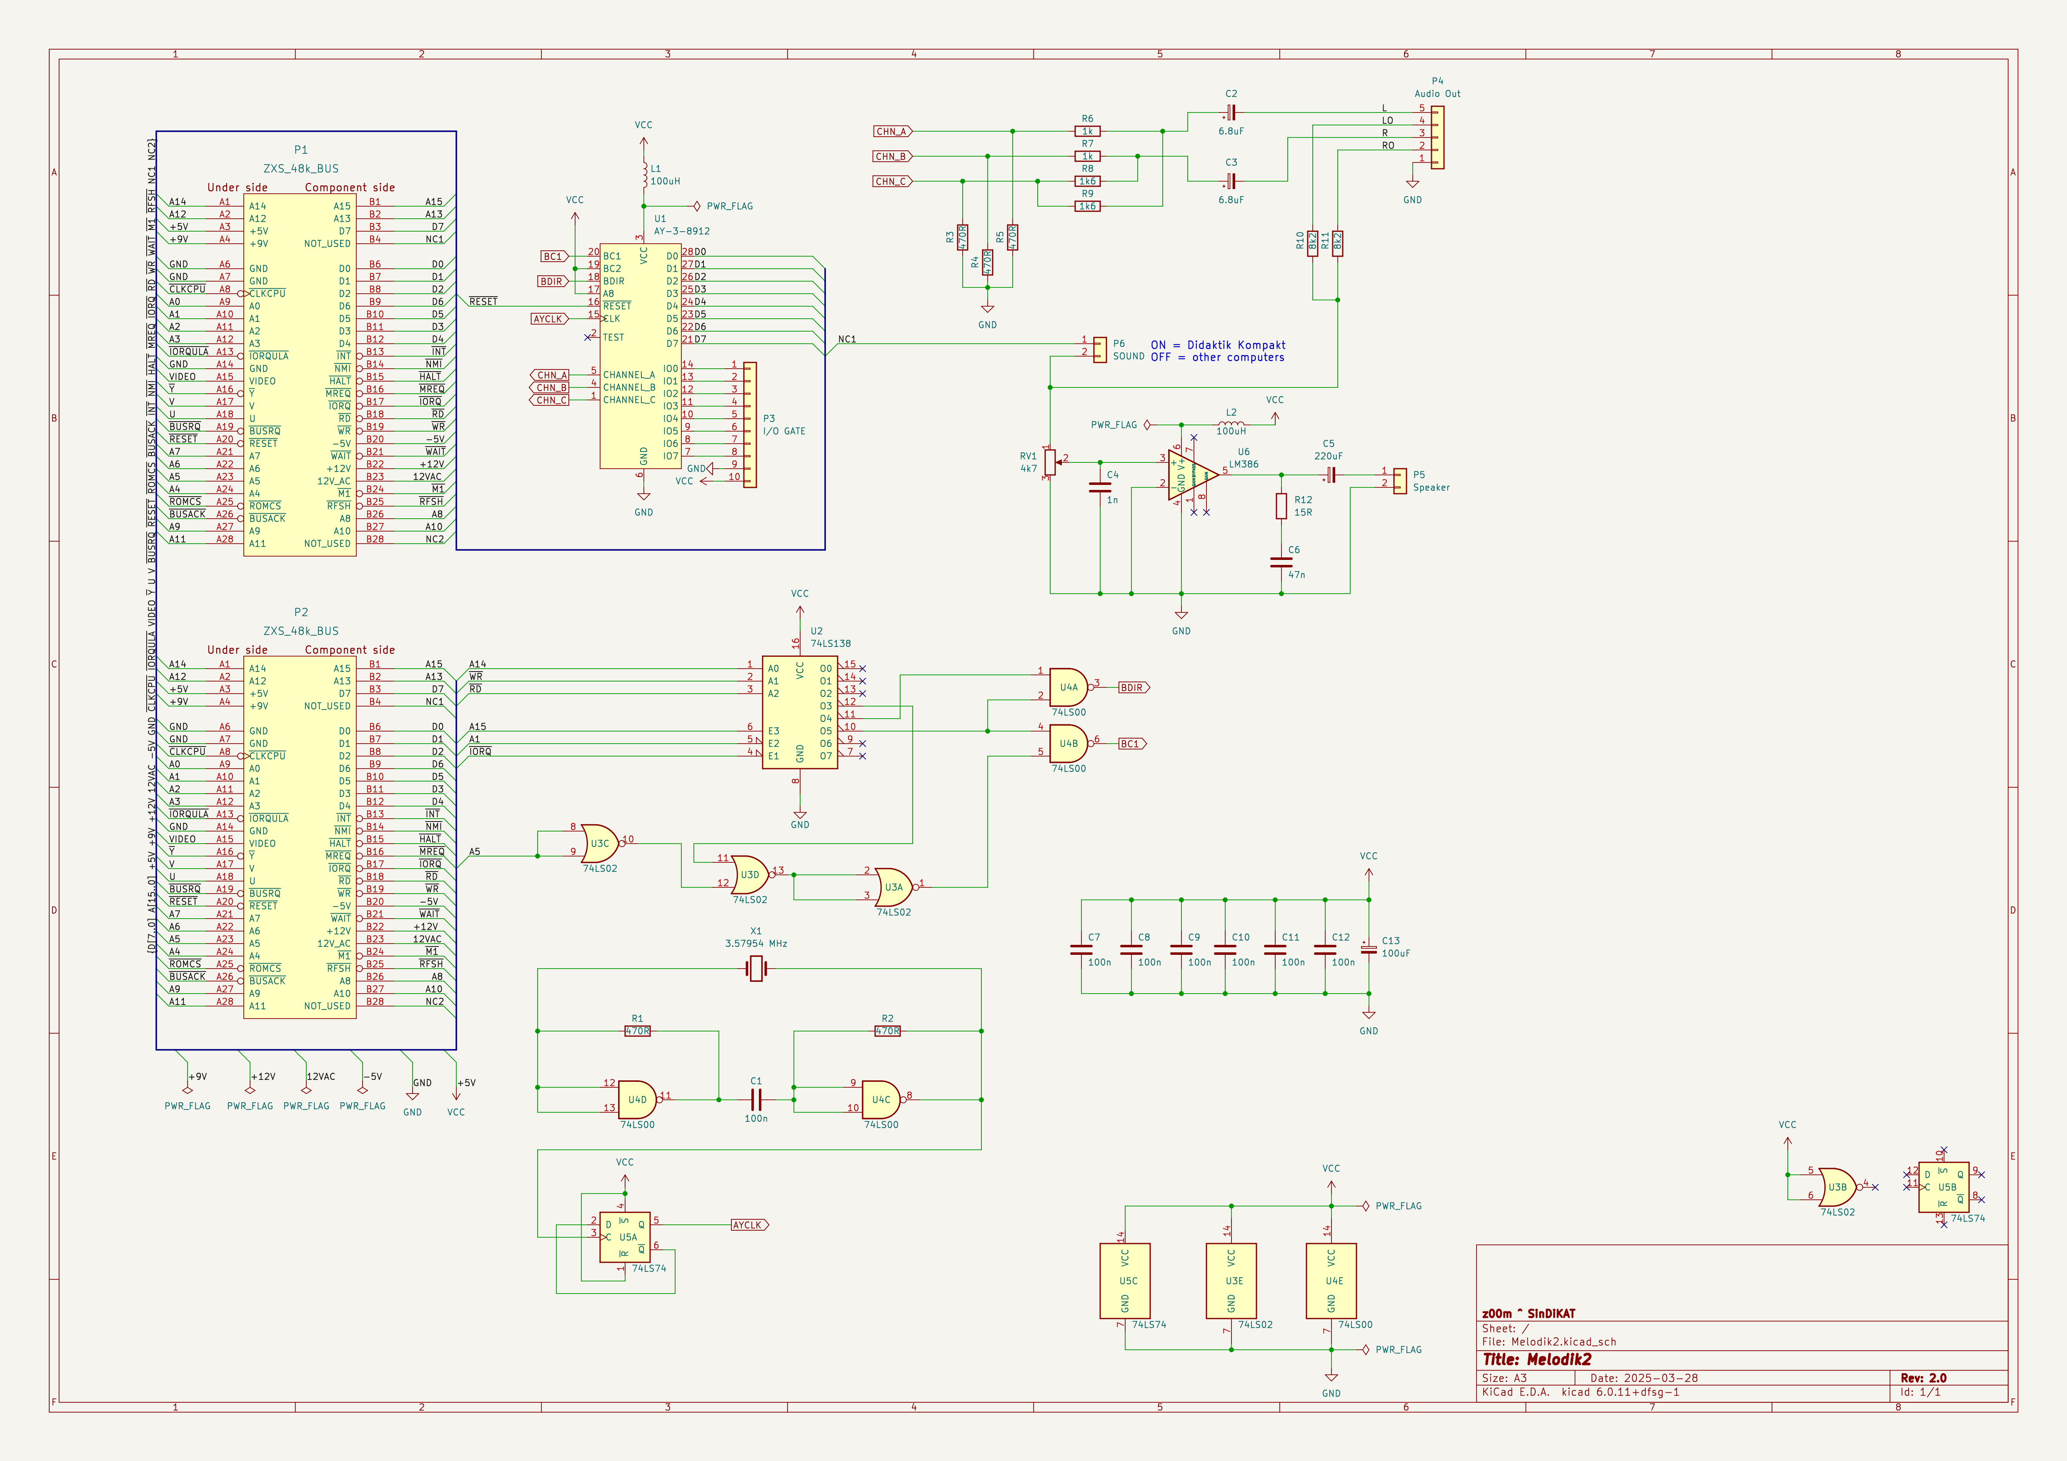Select unused NOR gate U3B

tap(1837, 1186)
